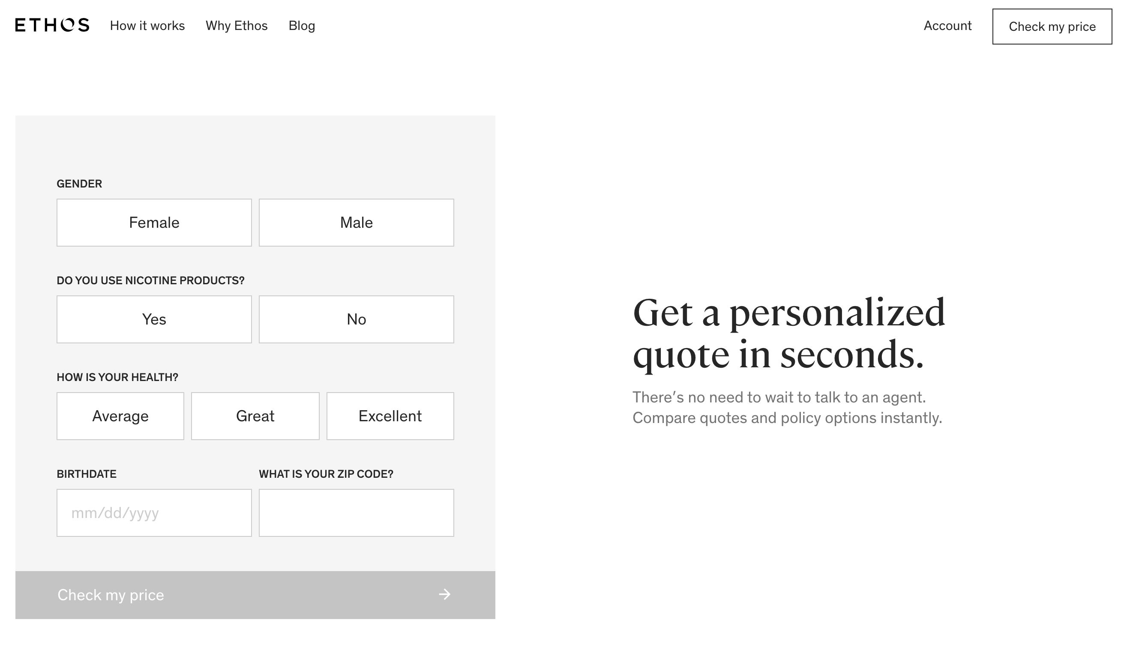Open the How it works page
1121x661 pixels.
pyautogui.click(x=147, y=25)
